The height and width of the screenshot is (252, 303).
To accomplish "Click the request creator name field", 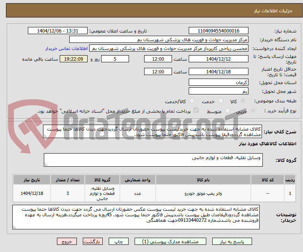I will coord(169,48).
